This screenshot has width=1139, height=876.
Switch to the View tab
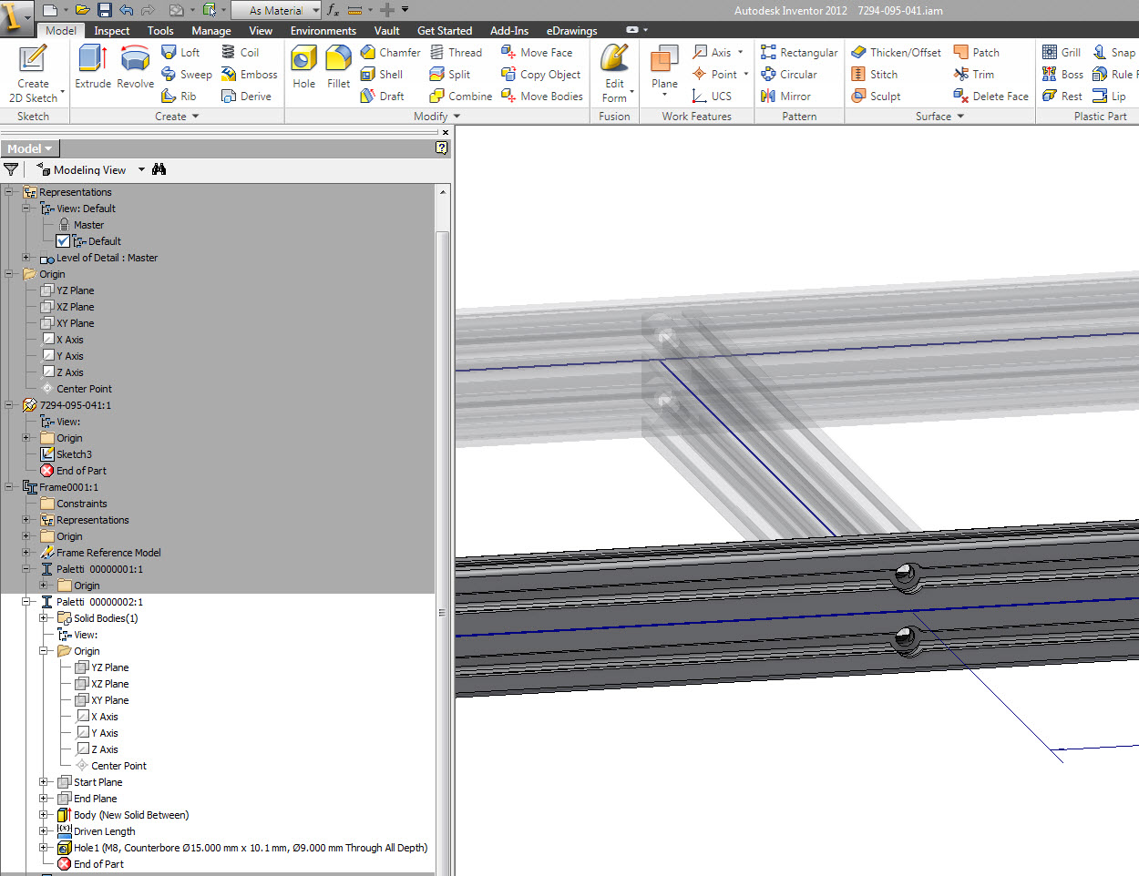point(261,30)
